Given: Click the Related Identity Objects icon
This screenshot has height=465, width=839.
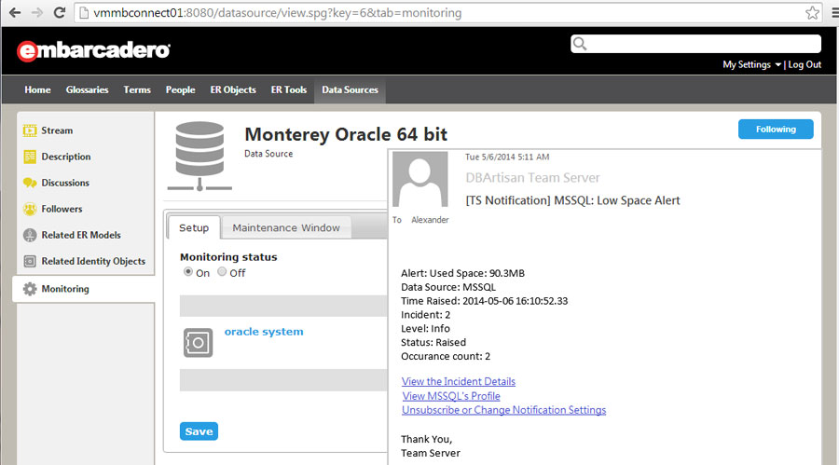Looking at the screenshot, I should coord(30,261).
